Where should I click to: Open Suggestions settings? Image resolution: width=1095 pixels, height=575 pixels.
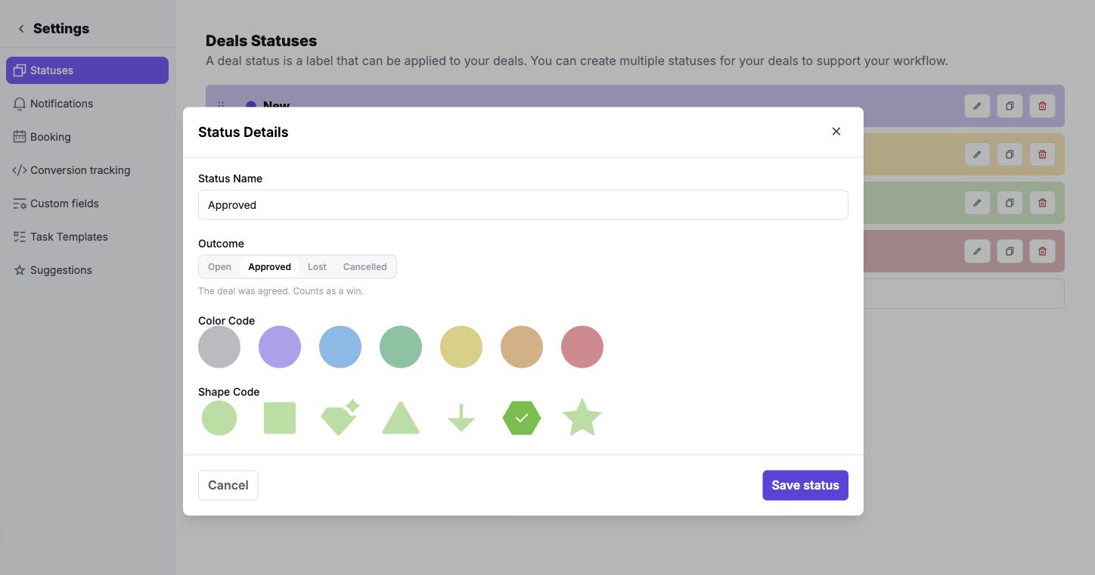(x=87, y=270)
